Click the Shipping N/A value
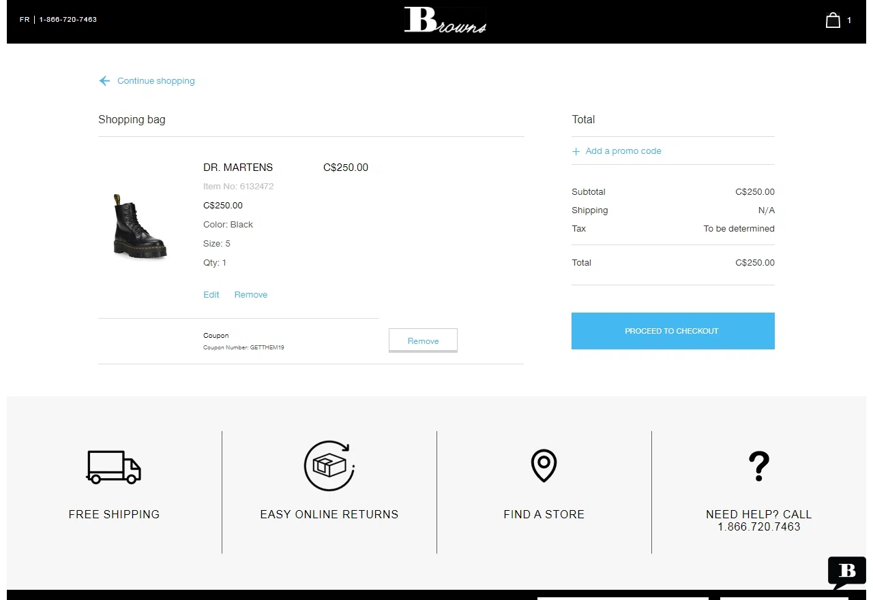Screen dimensions: 873x600 [x=767, y=210]
